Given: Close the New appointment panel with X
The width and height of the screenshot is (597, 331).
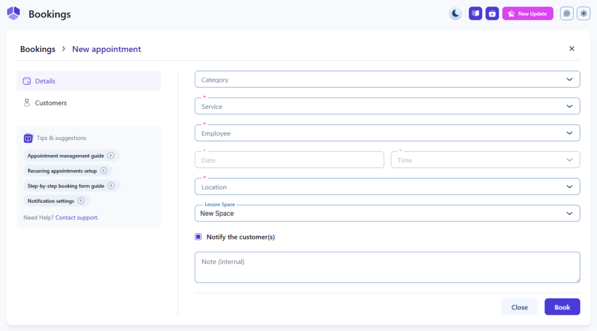Looking at the screenshot, I should pos(571,49).
